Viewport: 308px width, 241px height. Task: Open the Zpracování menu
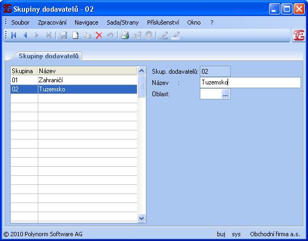tap(52, 22)
